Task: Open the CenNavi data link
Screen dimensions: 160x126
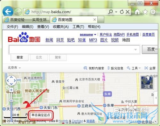Action: [77, 121]
